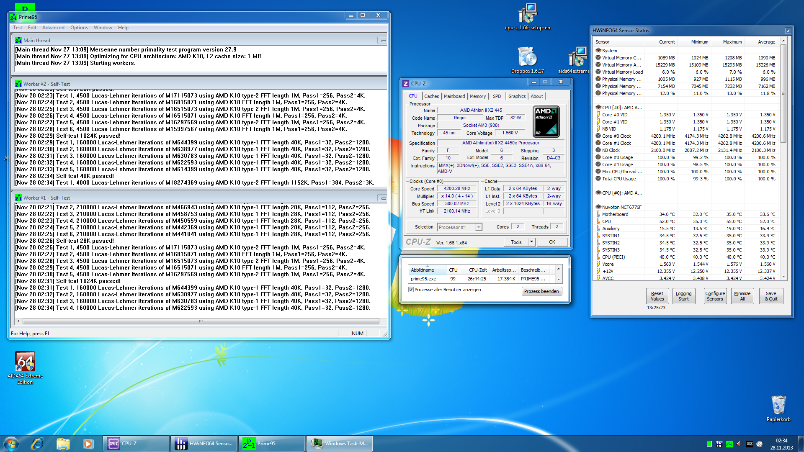This screenshot has width=804, height=452.
Task: Open Windows Media Player taskbar icon
Action: point(88,444)
